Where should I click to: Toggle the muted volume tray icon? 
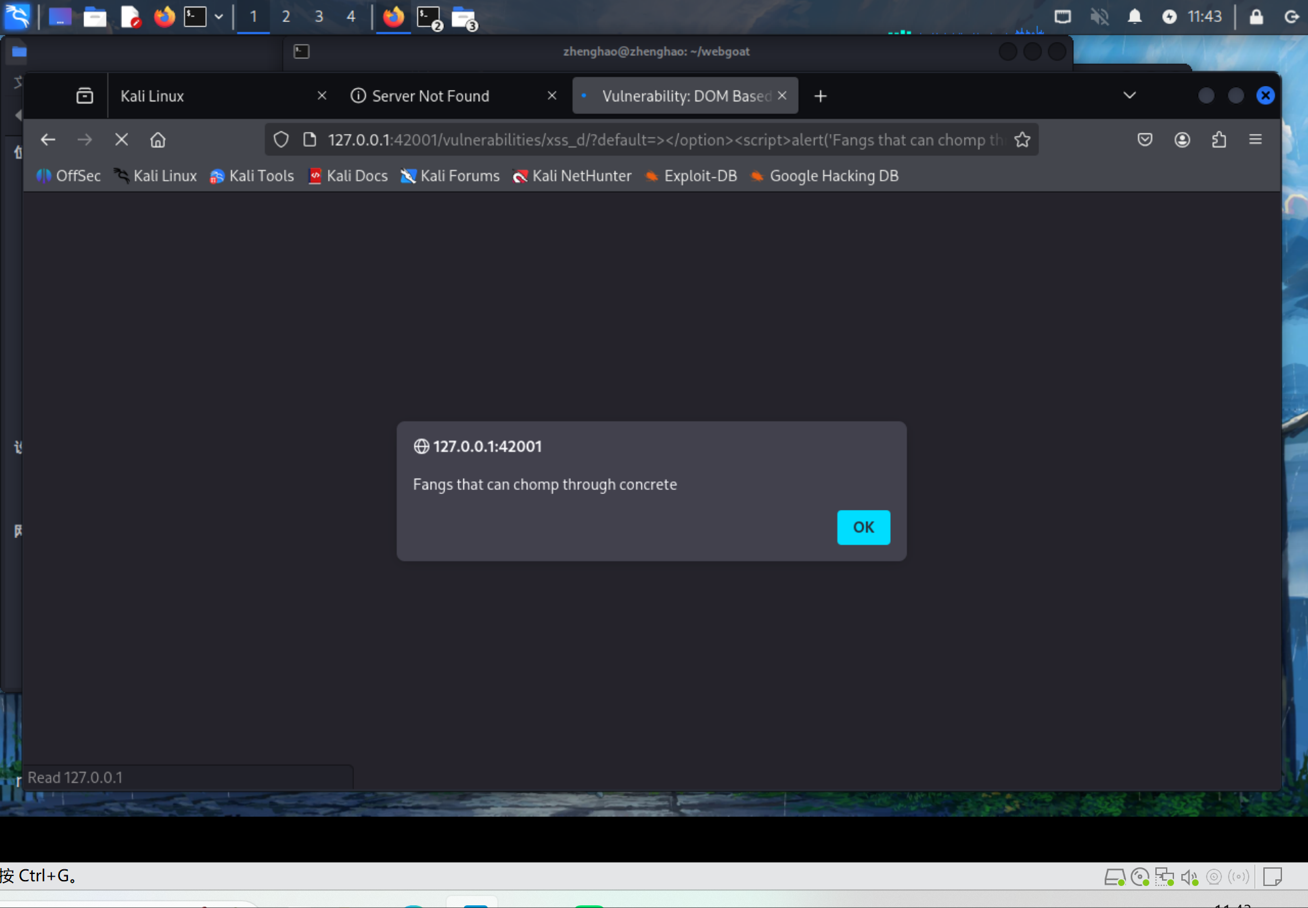(1099, 17)
